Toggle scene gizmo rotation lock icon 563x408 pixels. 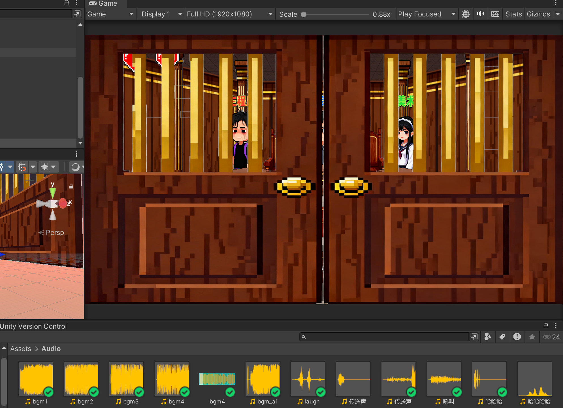71,186
